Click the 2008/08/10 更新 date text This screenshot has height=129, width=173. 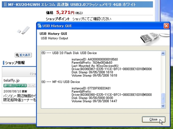(x=15, y=91)
